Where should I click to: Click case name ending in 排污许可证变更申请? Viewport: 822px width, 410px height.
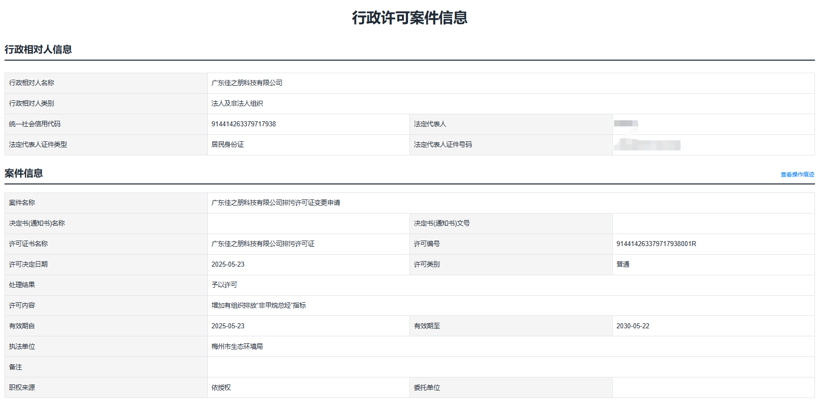point(276,203)
